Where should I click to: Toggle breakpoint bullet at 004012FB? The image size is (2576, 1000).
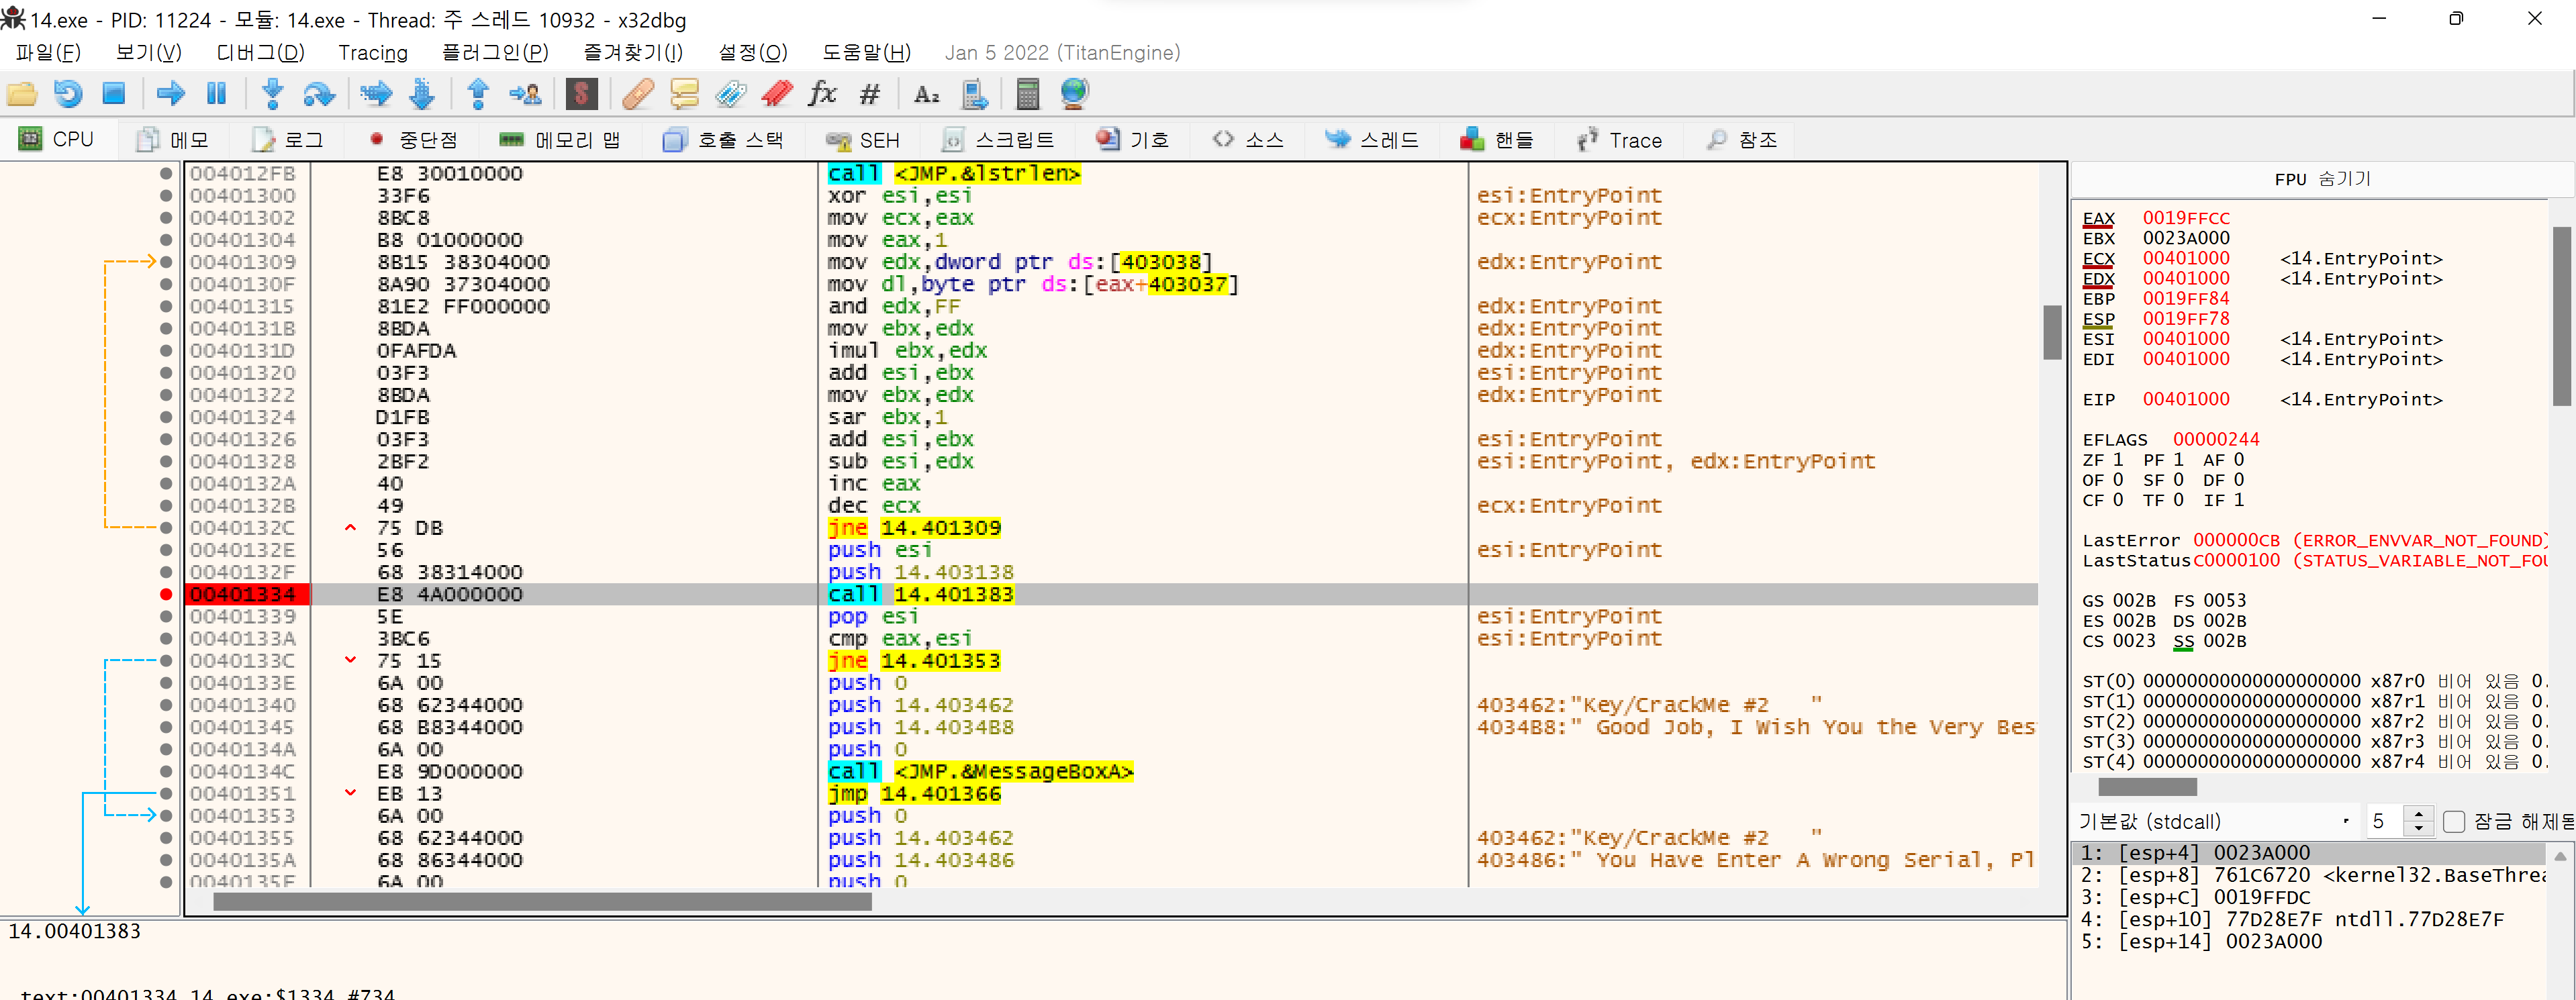166,173
